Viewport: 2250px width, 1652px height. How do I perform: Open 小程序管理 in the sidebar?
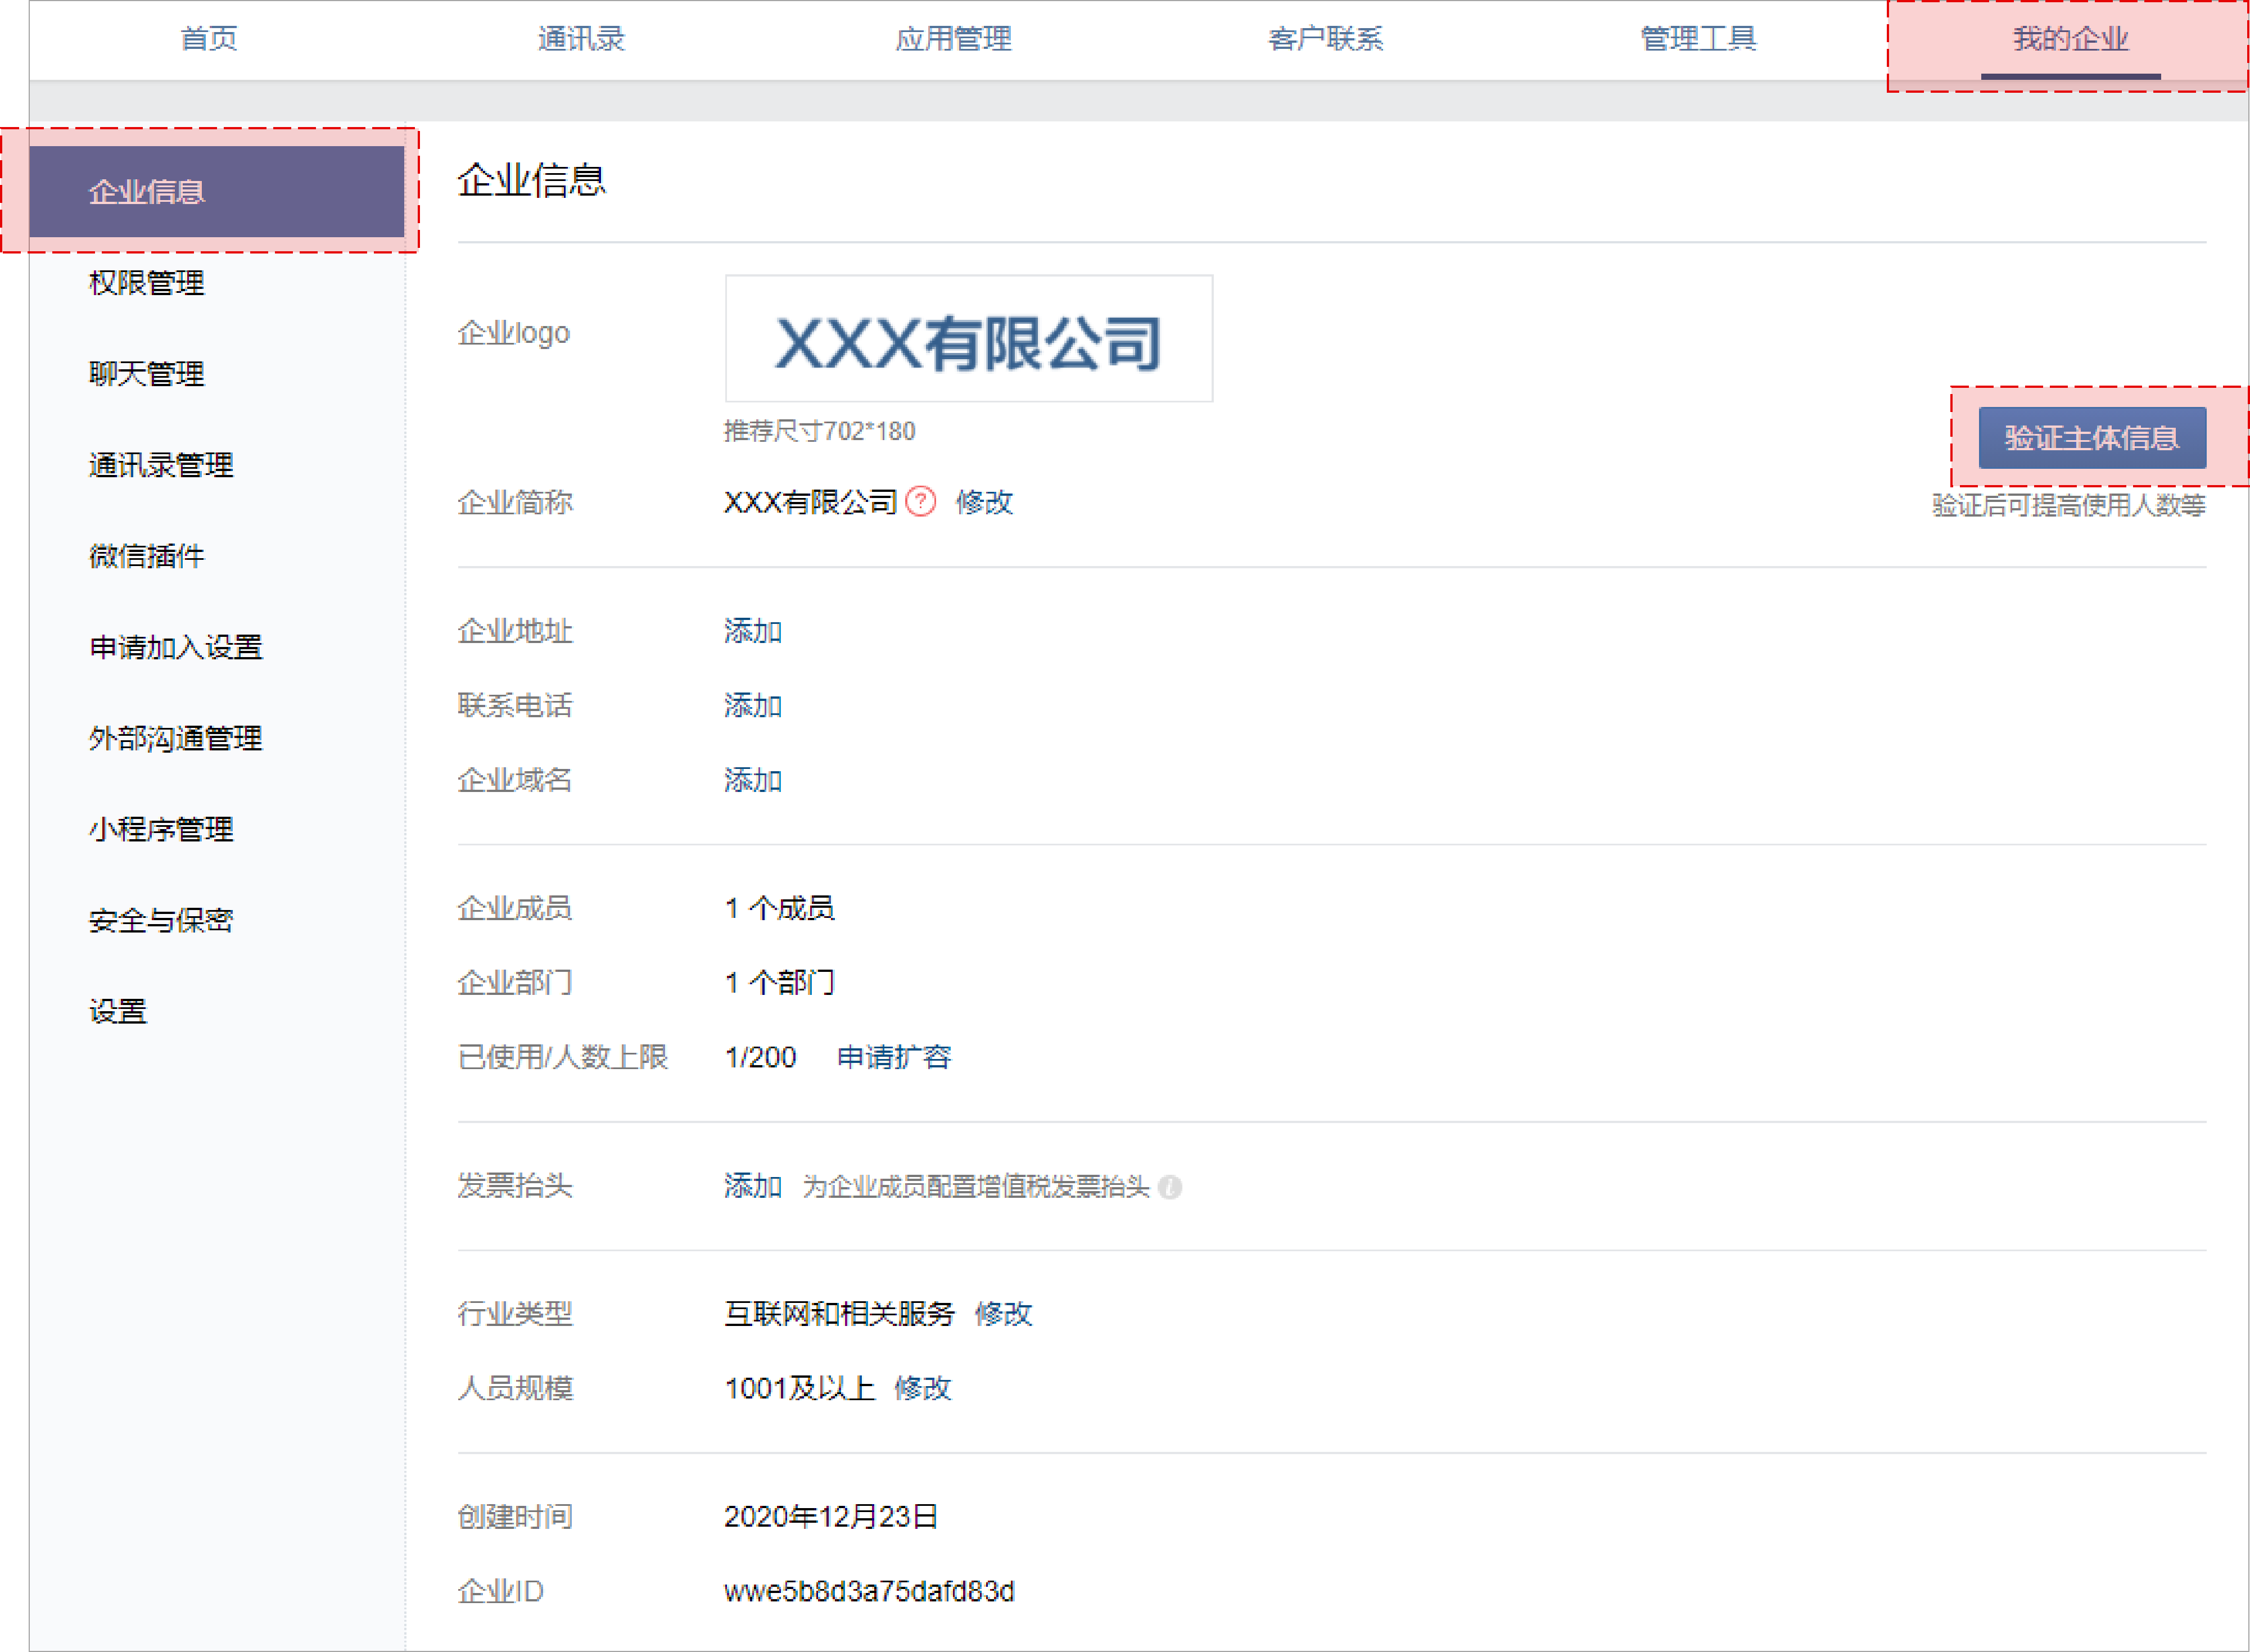point(161,829)
